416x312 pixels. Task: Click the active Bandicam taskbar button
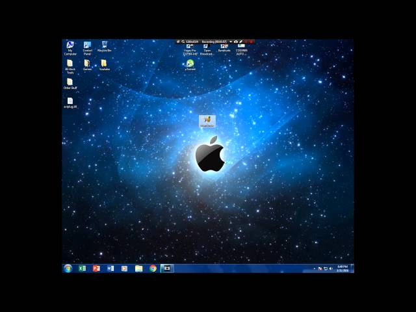[167, 268]
